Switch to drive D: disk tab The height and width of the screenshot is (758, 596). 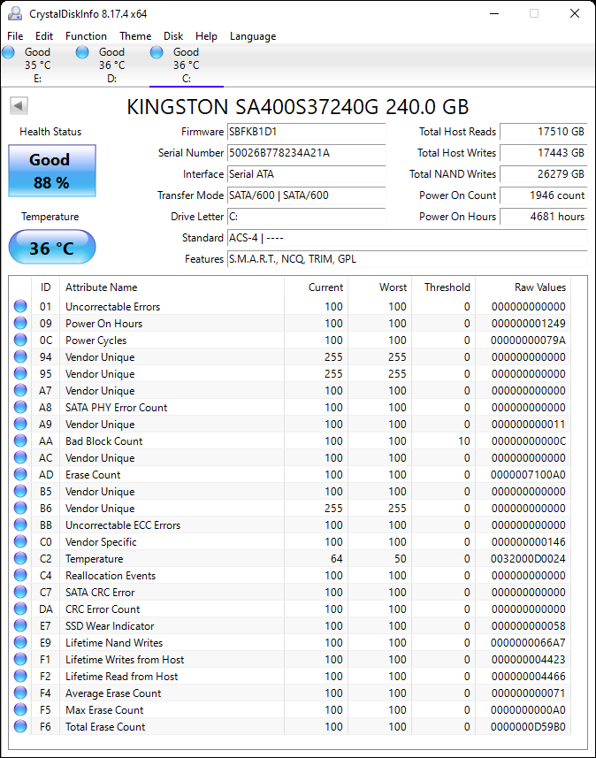[112, 65]
